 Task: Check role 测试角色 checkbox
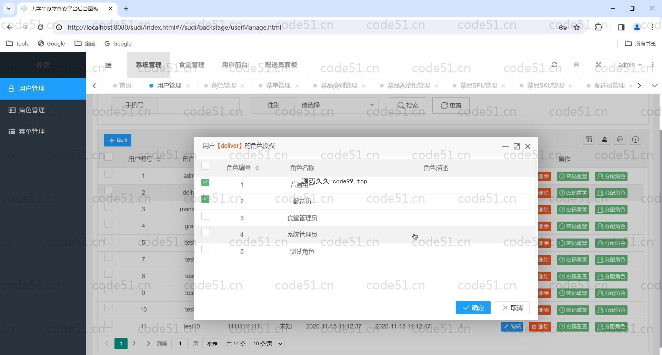click(205, 249)
